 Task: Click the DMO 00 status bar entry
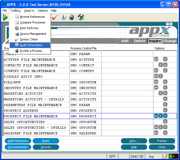point(137,156)
